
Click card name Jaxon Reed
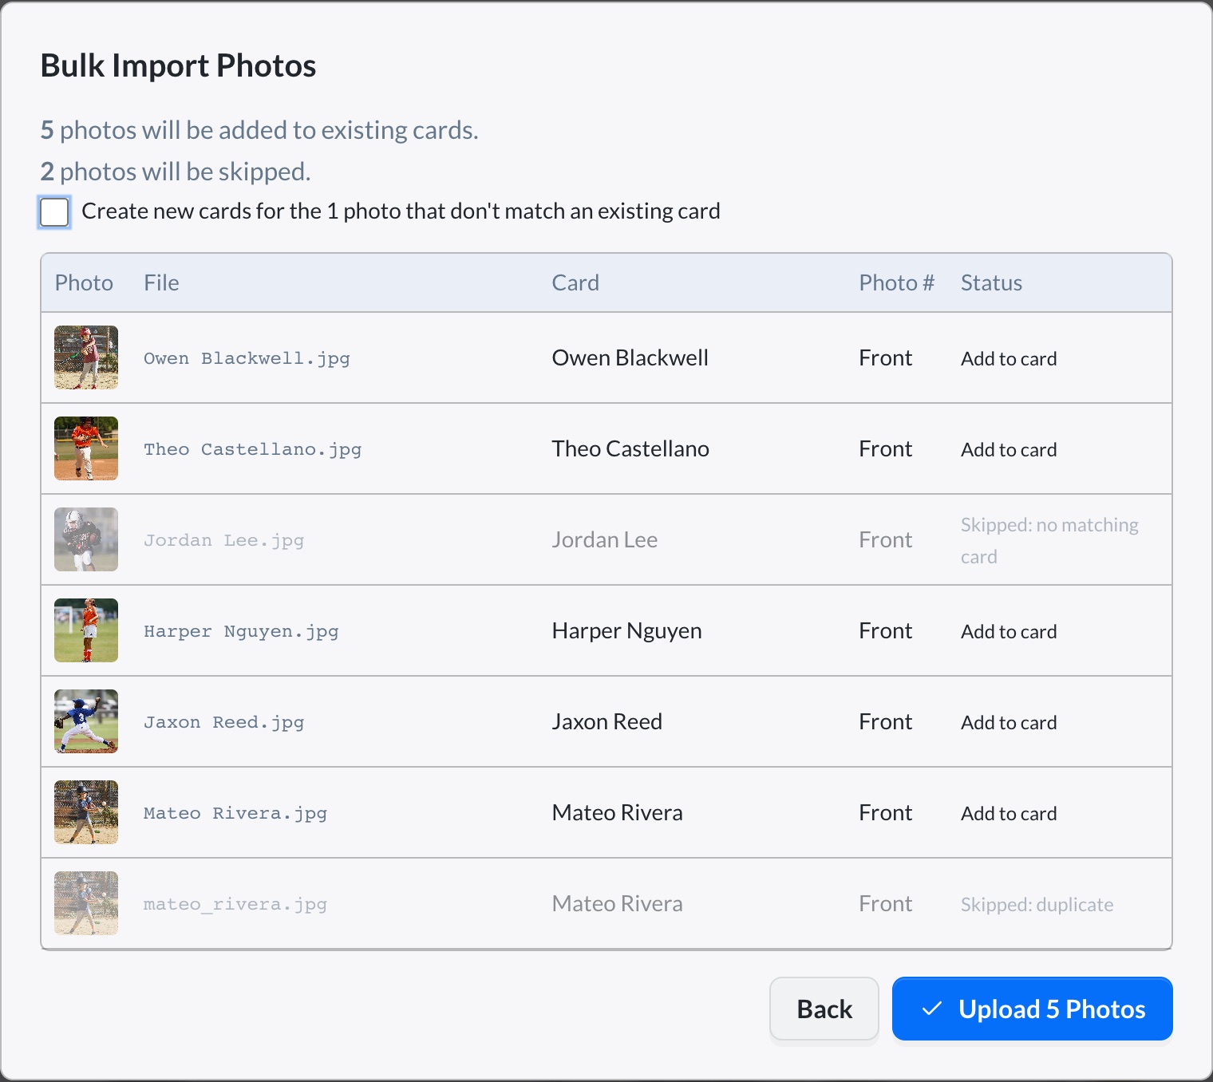(x=607, y=721)
